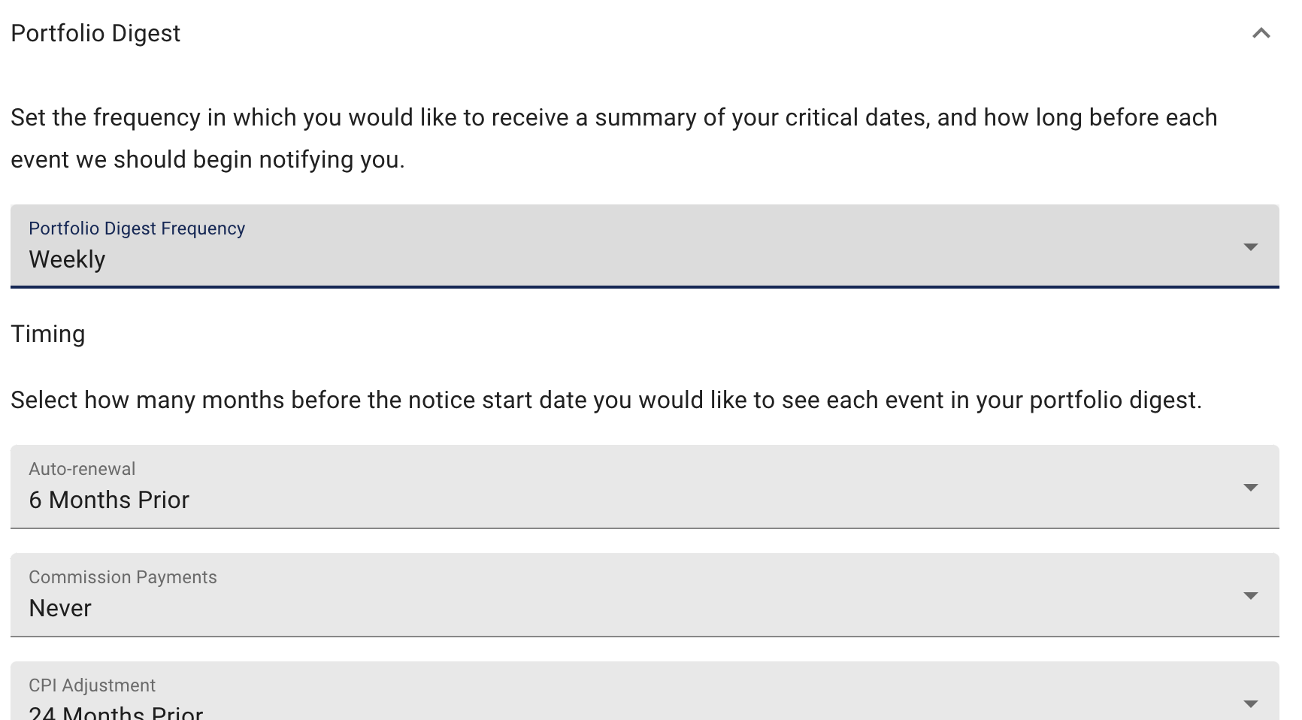Click the CPI Adjustment dropdown arrow icon
The height and width of the screenshot is (720, 1302).
[1250, 704]
